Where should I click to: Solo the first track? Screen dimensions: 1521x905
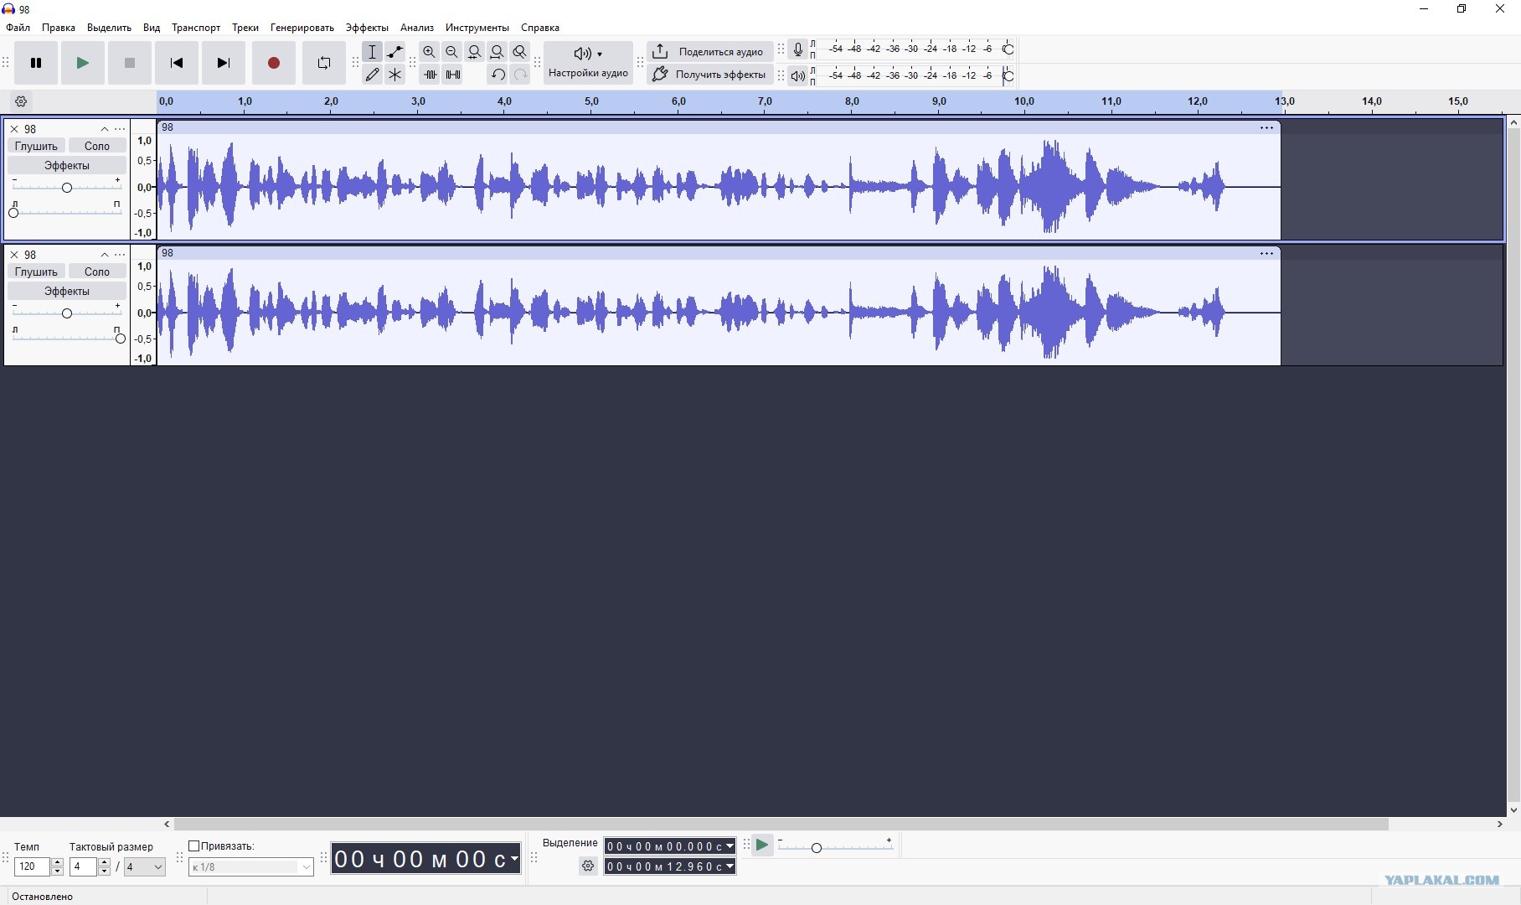(97, 146)
